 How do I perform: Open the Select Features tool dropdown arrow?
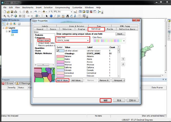click(x=39, y=16)
